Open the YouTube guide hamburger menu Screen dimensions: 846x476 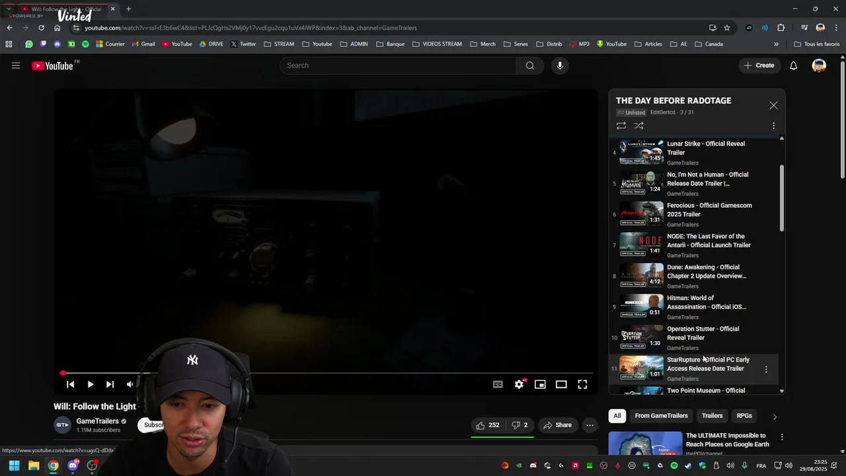coord(16,65)
